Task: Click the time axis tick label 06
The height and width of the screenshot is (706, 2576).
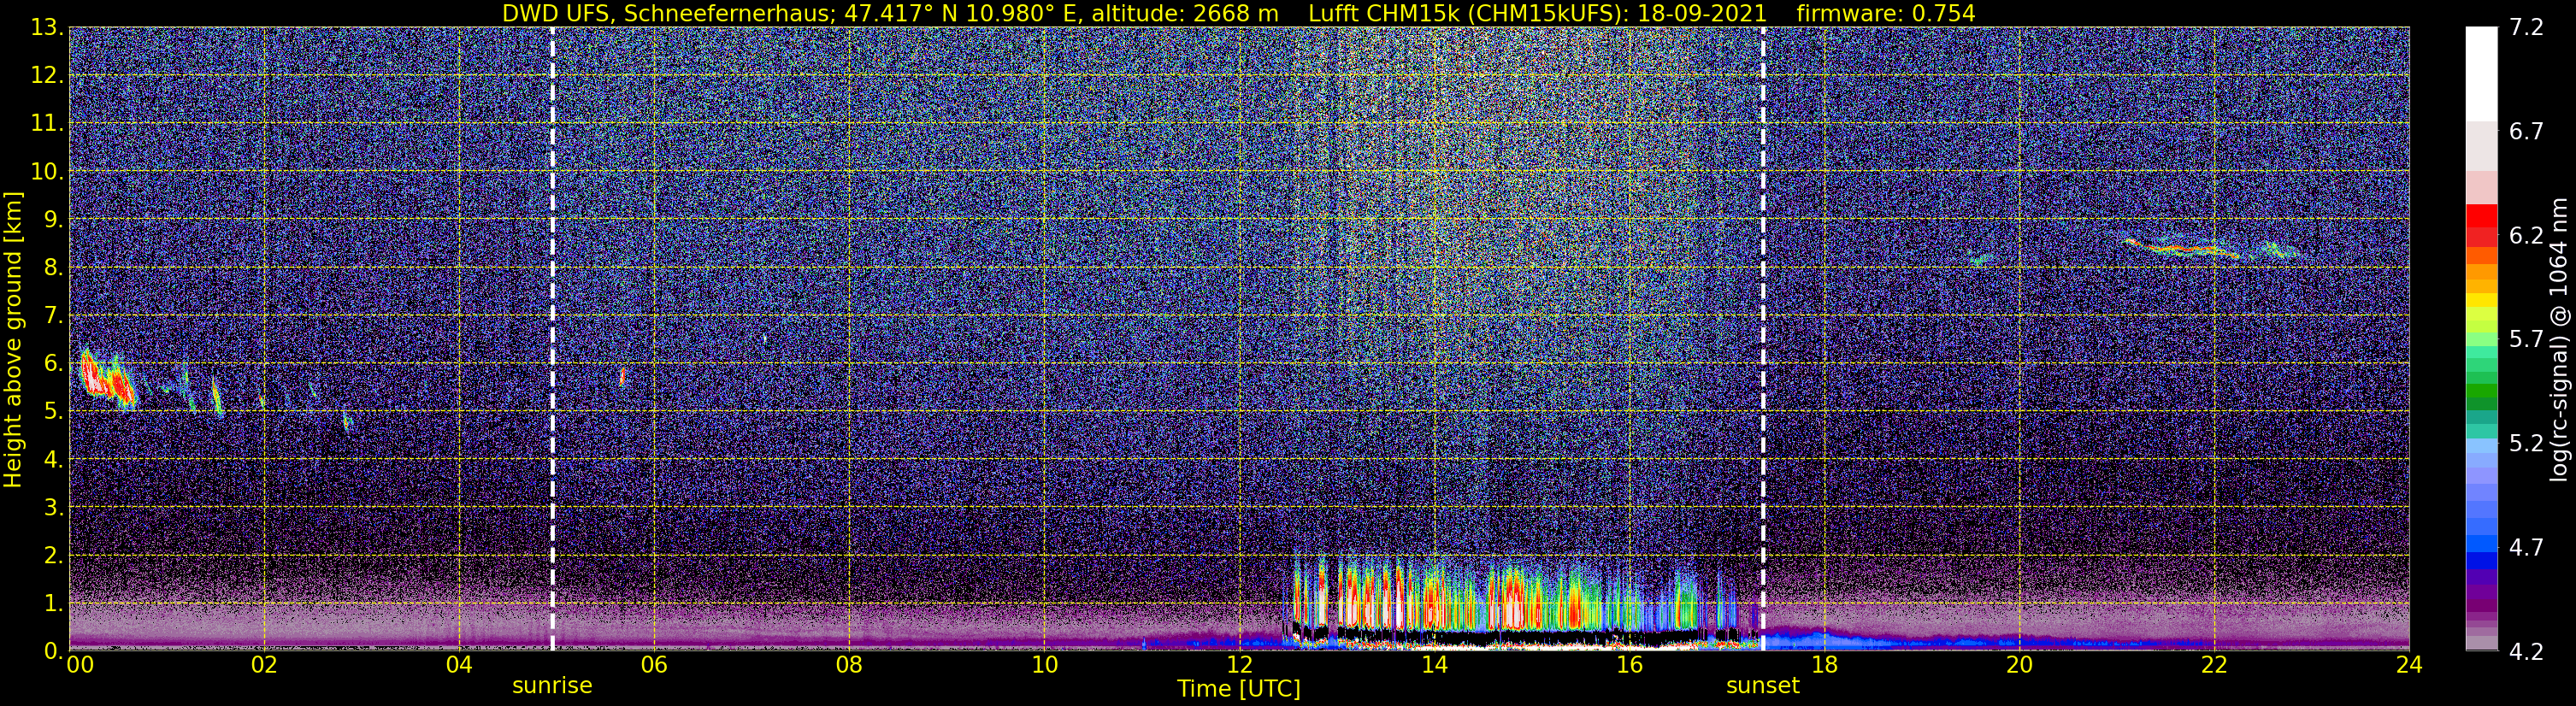Action: click(654, 665)
